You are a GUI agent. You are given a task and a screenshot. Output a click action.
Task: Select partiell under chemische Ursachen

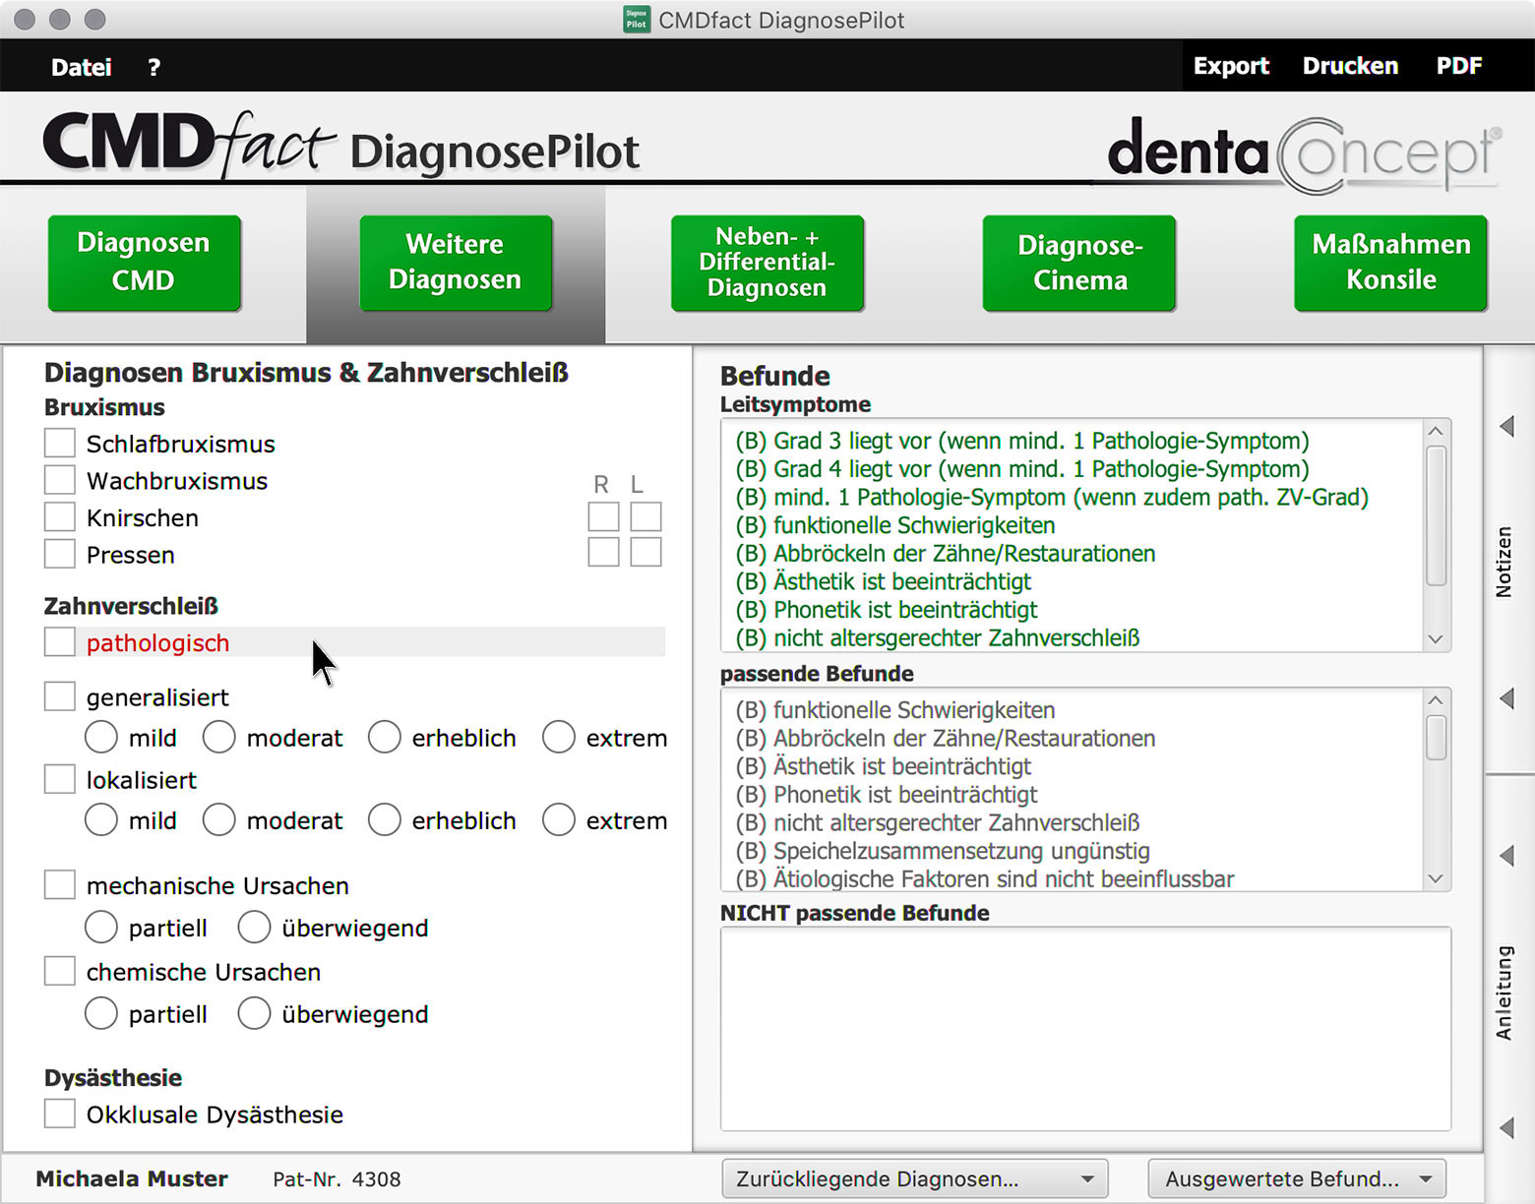(x=101, y=1013)
